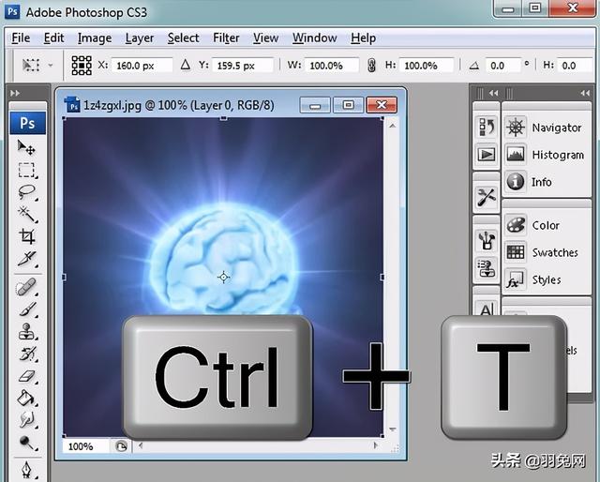600x482 pixels.
Task: Select the Paint Bucket tool
Action: pos(27,399)
